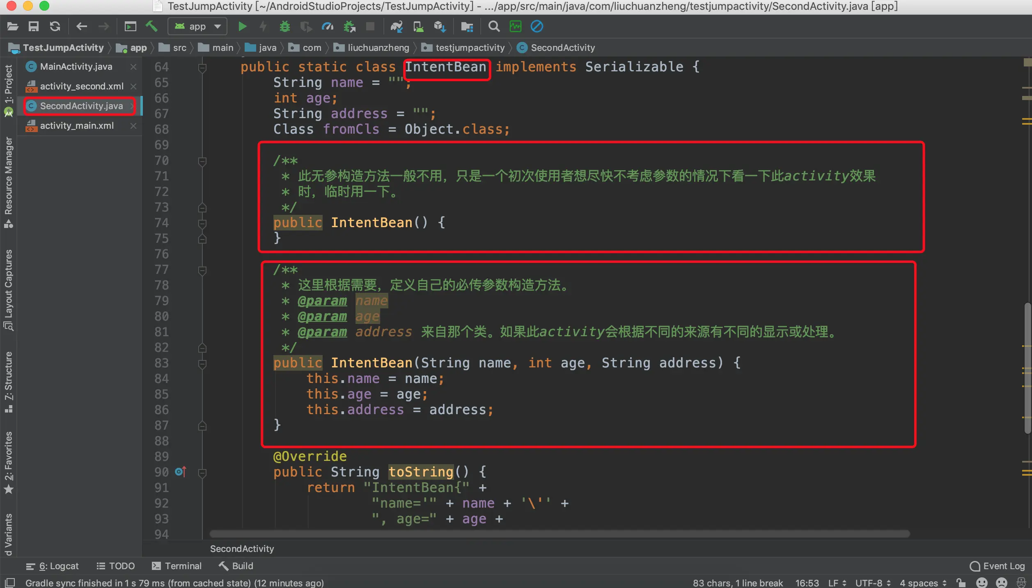Open the SDK Manager icon
This screenshot has width=1032, height=588.
[440, 27]
